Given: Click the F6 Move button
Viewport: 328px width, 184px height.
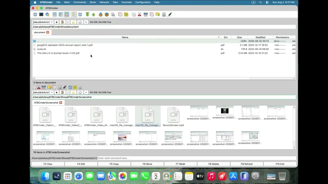Looking at the screenshot, I should pyautogui.click(x=147, y=164).
